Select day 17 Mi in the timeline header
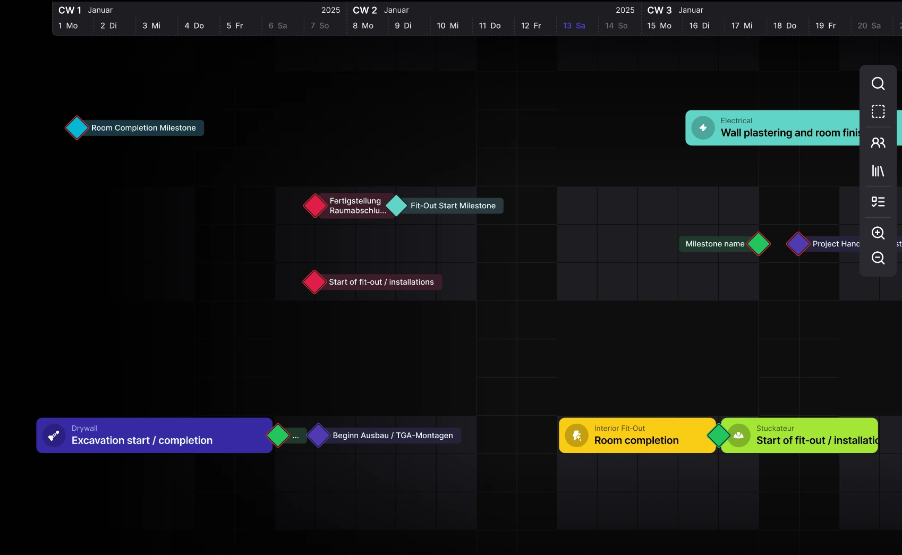Viewport: 902px width, 555px height. click(x=742, y=25)
